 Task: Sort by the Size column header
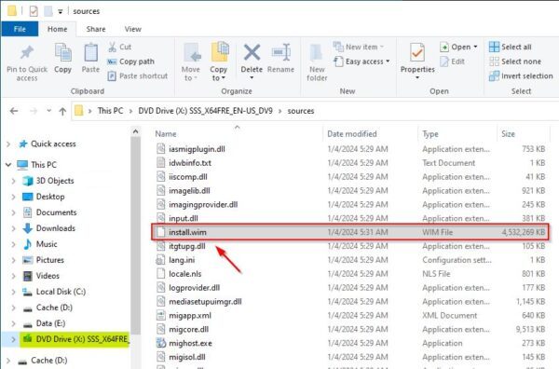pyautogui.click(x=508, y=134)
